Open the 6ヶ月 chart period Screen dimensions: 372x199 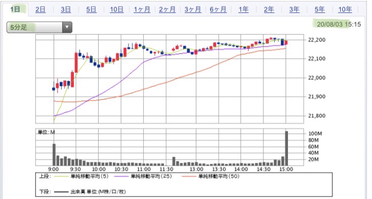click(218, 10)
